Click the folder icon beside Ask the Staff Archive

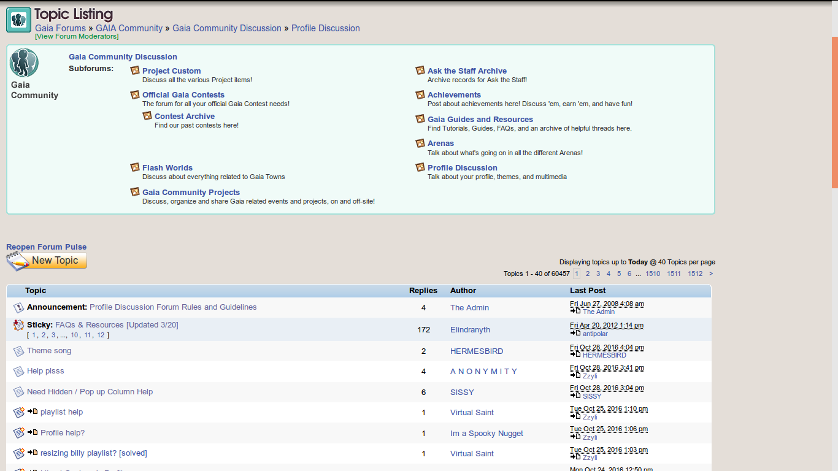(420, 71)
